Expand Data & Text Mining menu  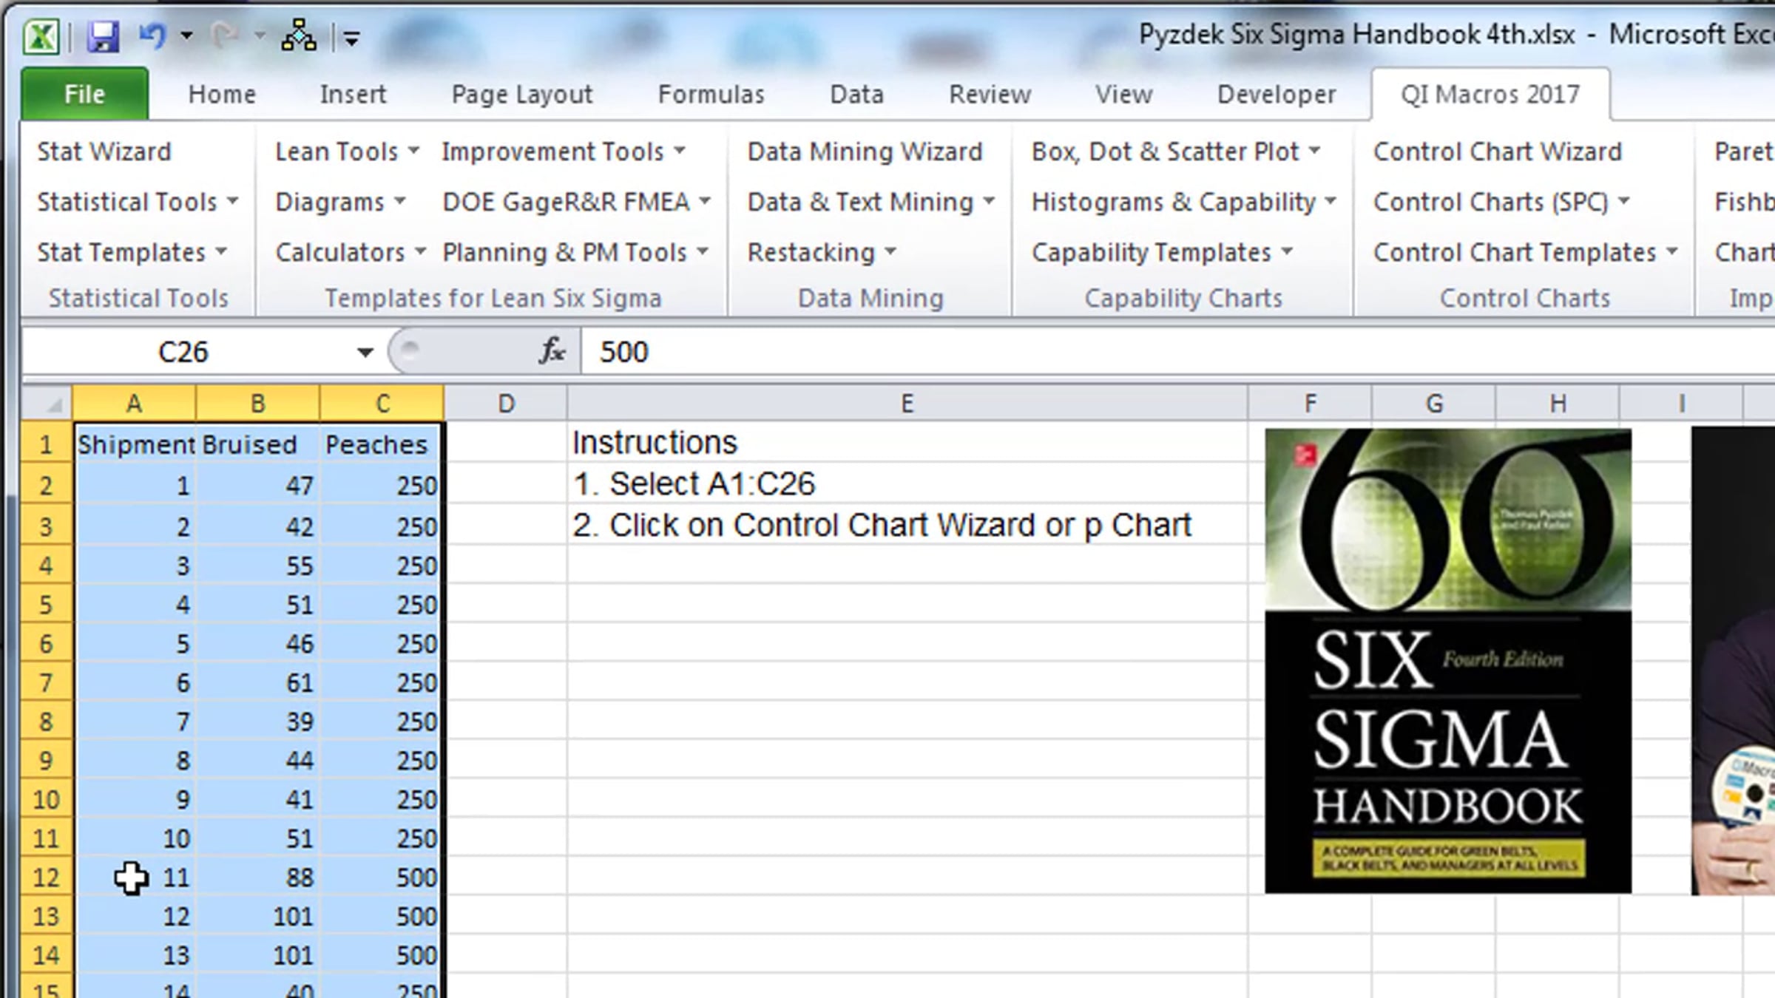[x=870, y=202]
